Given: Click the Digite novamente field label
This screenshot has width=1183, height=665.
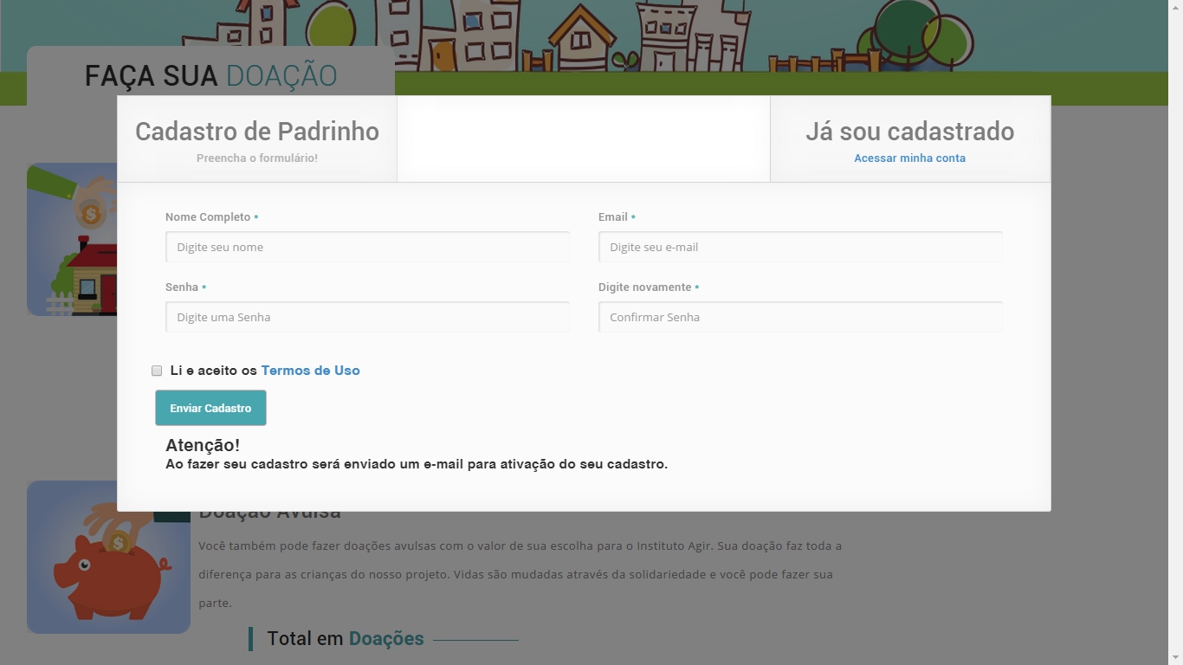Looking at the screenshot, I should pos(644,287).
